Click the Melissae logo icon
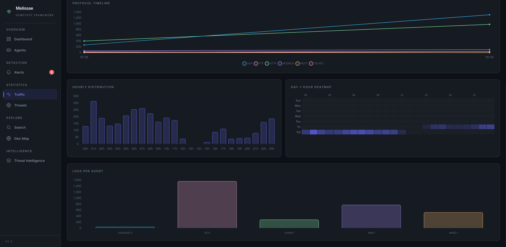Image resolution: width=506 pixels, height=247 pixels. pyautogui.click(x=9, y=12)
